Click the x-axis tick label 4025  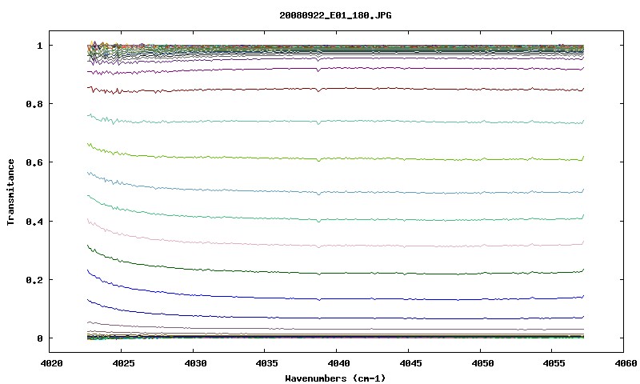coord(123,363)
